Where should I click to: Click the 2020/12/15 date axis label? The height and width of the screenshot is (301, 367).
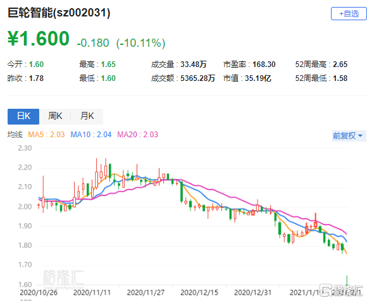(x=199, y=293)
